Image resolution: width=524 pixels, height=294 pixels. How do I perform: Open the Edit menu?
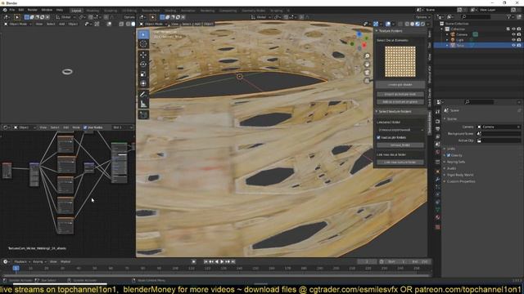click(21, 10)
